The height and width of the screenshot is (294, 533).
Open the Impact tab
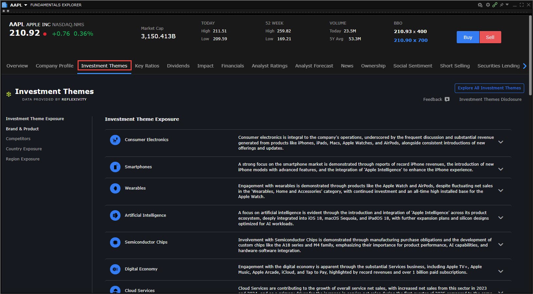[206, 66]
